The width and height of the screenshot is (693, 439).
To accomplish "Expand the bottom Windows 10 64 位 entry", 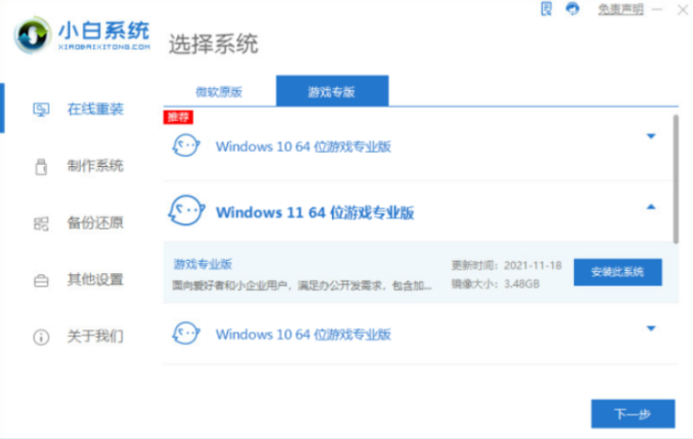I will coord(651,328).
